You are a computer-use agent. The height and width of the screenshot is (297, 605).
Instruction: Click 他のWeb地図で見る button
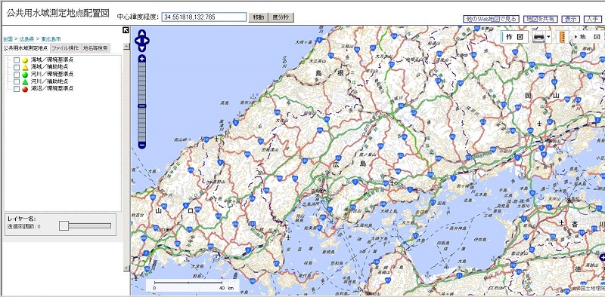click(x=491, y=19)
